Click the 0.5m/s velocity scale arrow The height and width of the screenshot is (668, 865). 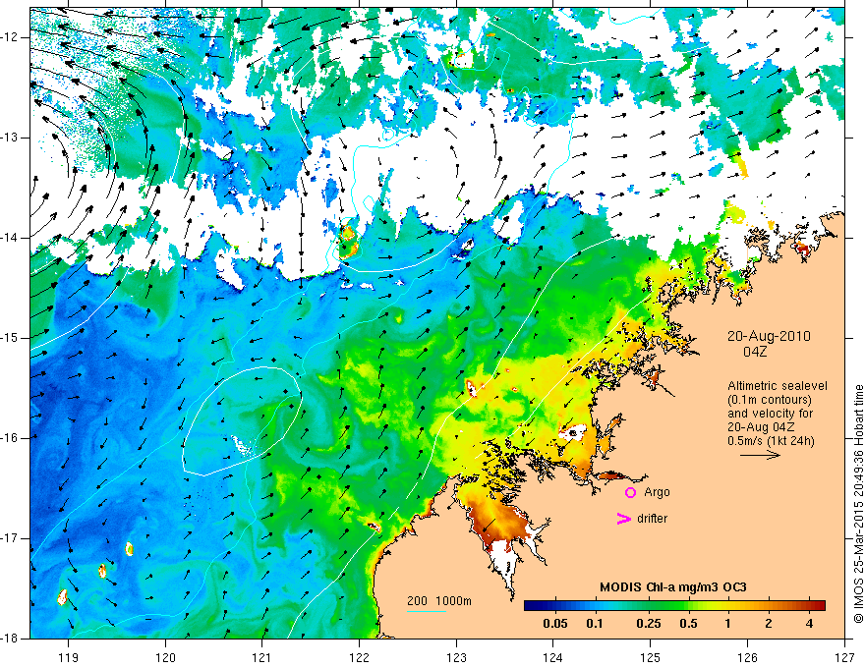[760, 455]
